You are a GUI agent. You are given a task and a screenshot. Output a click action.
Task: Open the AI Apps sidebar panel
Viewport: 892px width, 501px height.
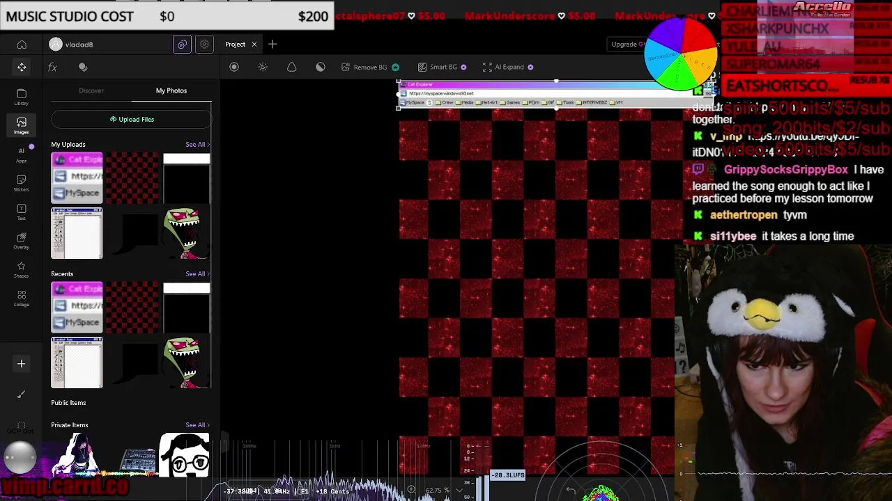pos(22,154)
